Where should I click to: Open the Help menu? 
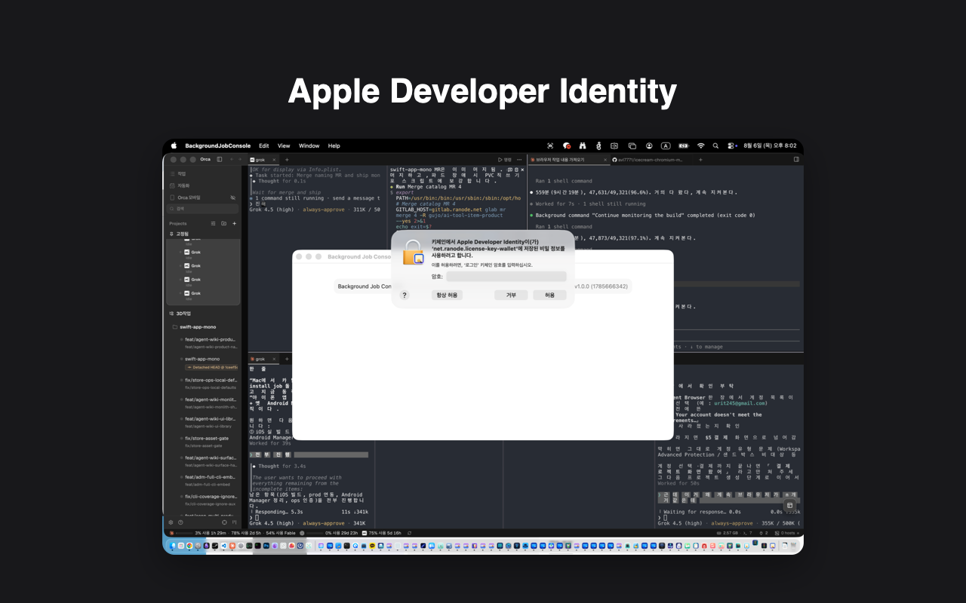[334, 145]
